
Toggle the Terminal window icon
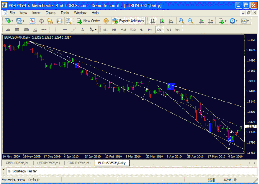pyautogui.click(x=59, y=21)
